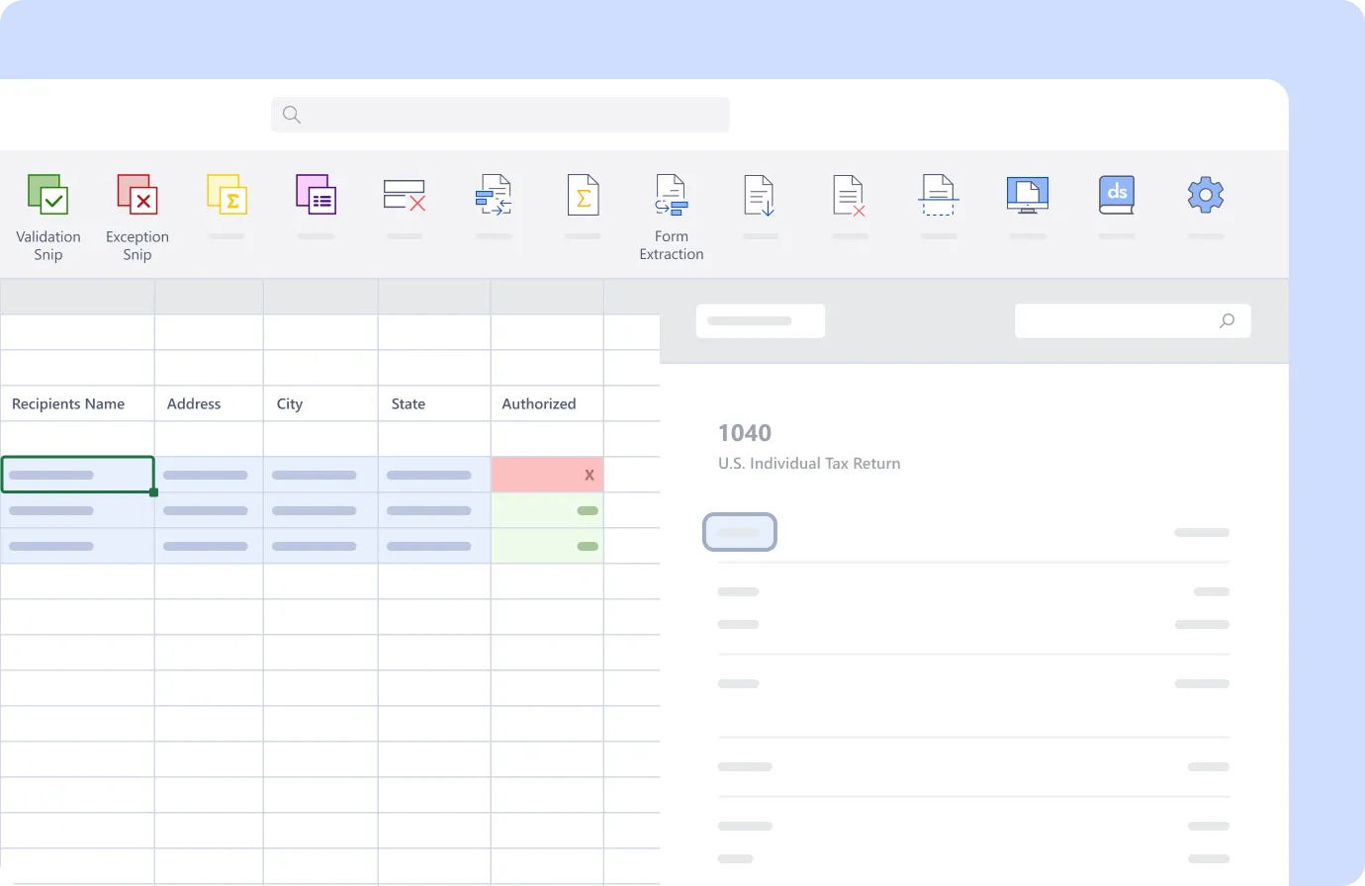Click the document download icon
The width and height of the screenshot is (1365, 886).
[760, 194]
